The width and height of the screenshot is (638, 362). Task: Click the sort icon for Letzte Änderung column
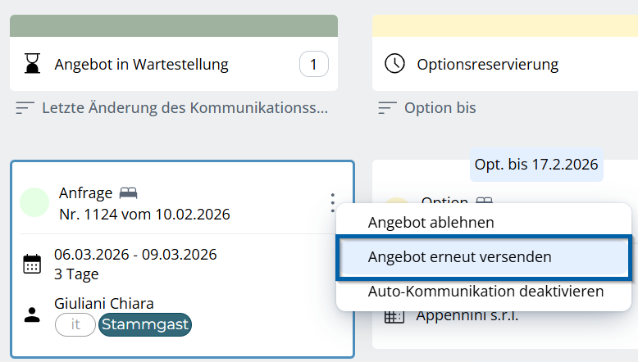(x=25, y=108)
